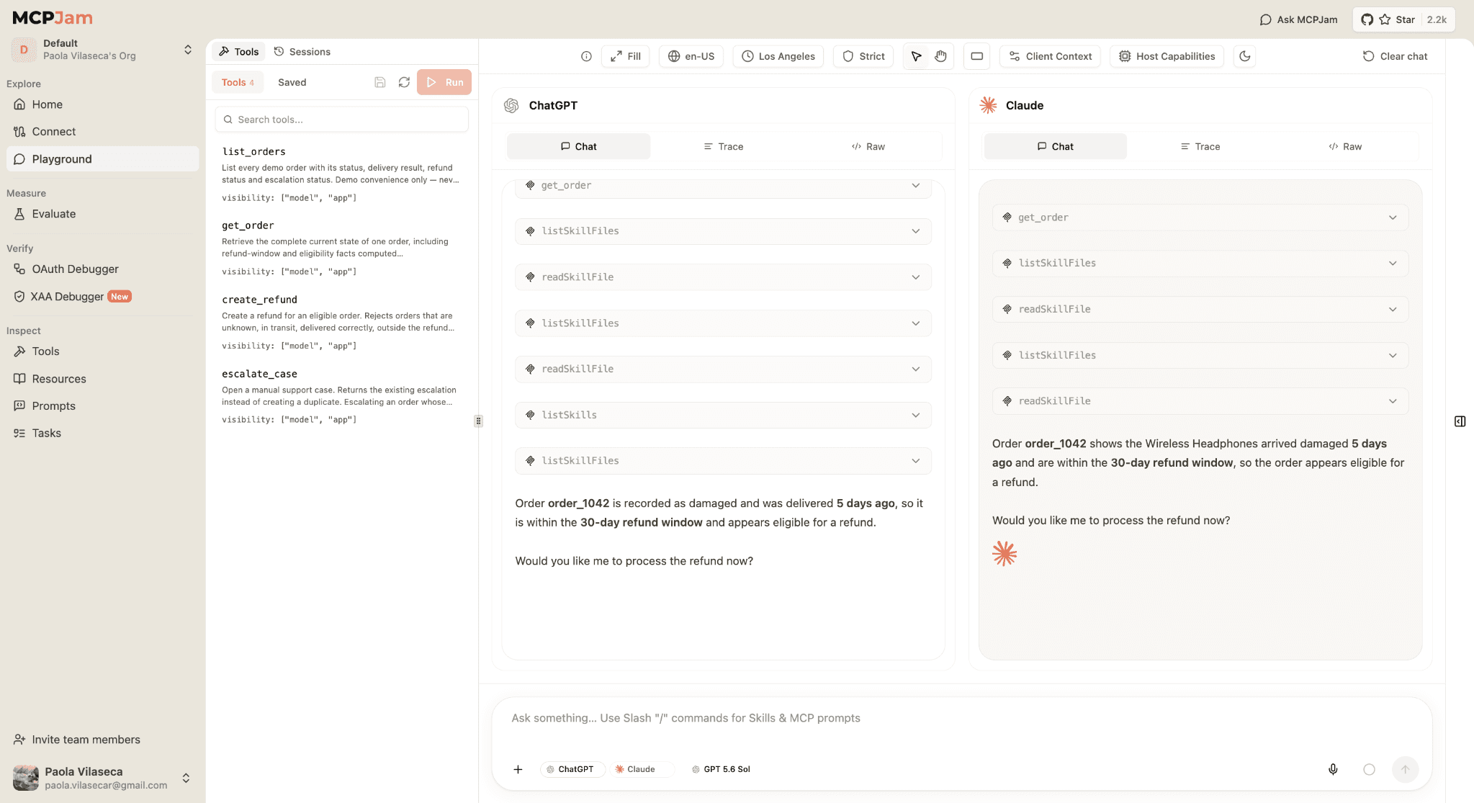The height and width of the screenshot is (803, 1474).
Task: Select the Tools tab above the list
Action: 238,52
